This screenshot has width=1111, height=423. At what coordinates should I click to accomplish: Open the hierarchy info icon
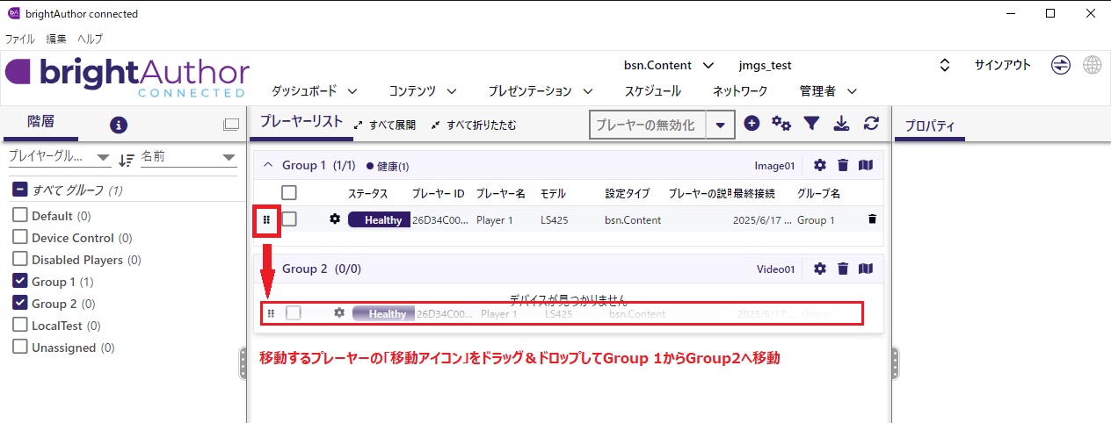coord(119,125)
